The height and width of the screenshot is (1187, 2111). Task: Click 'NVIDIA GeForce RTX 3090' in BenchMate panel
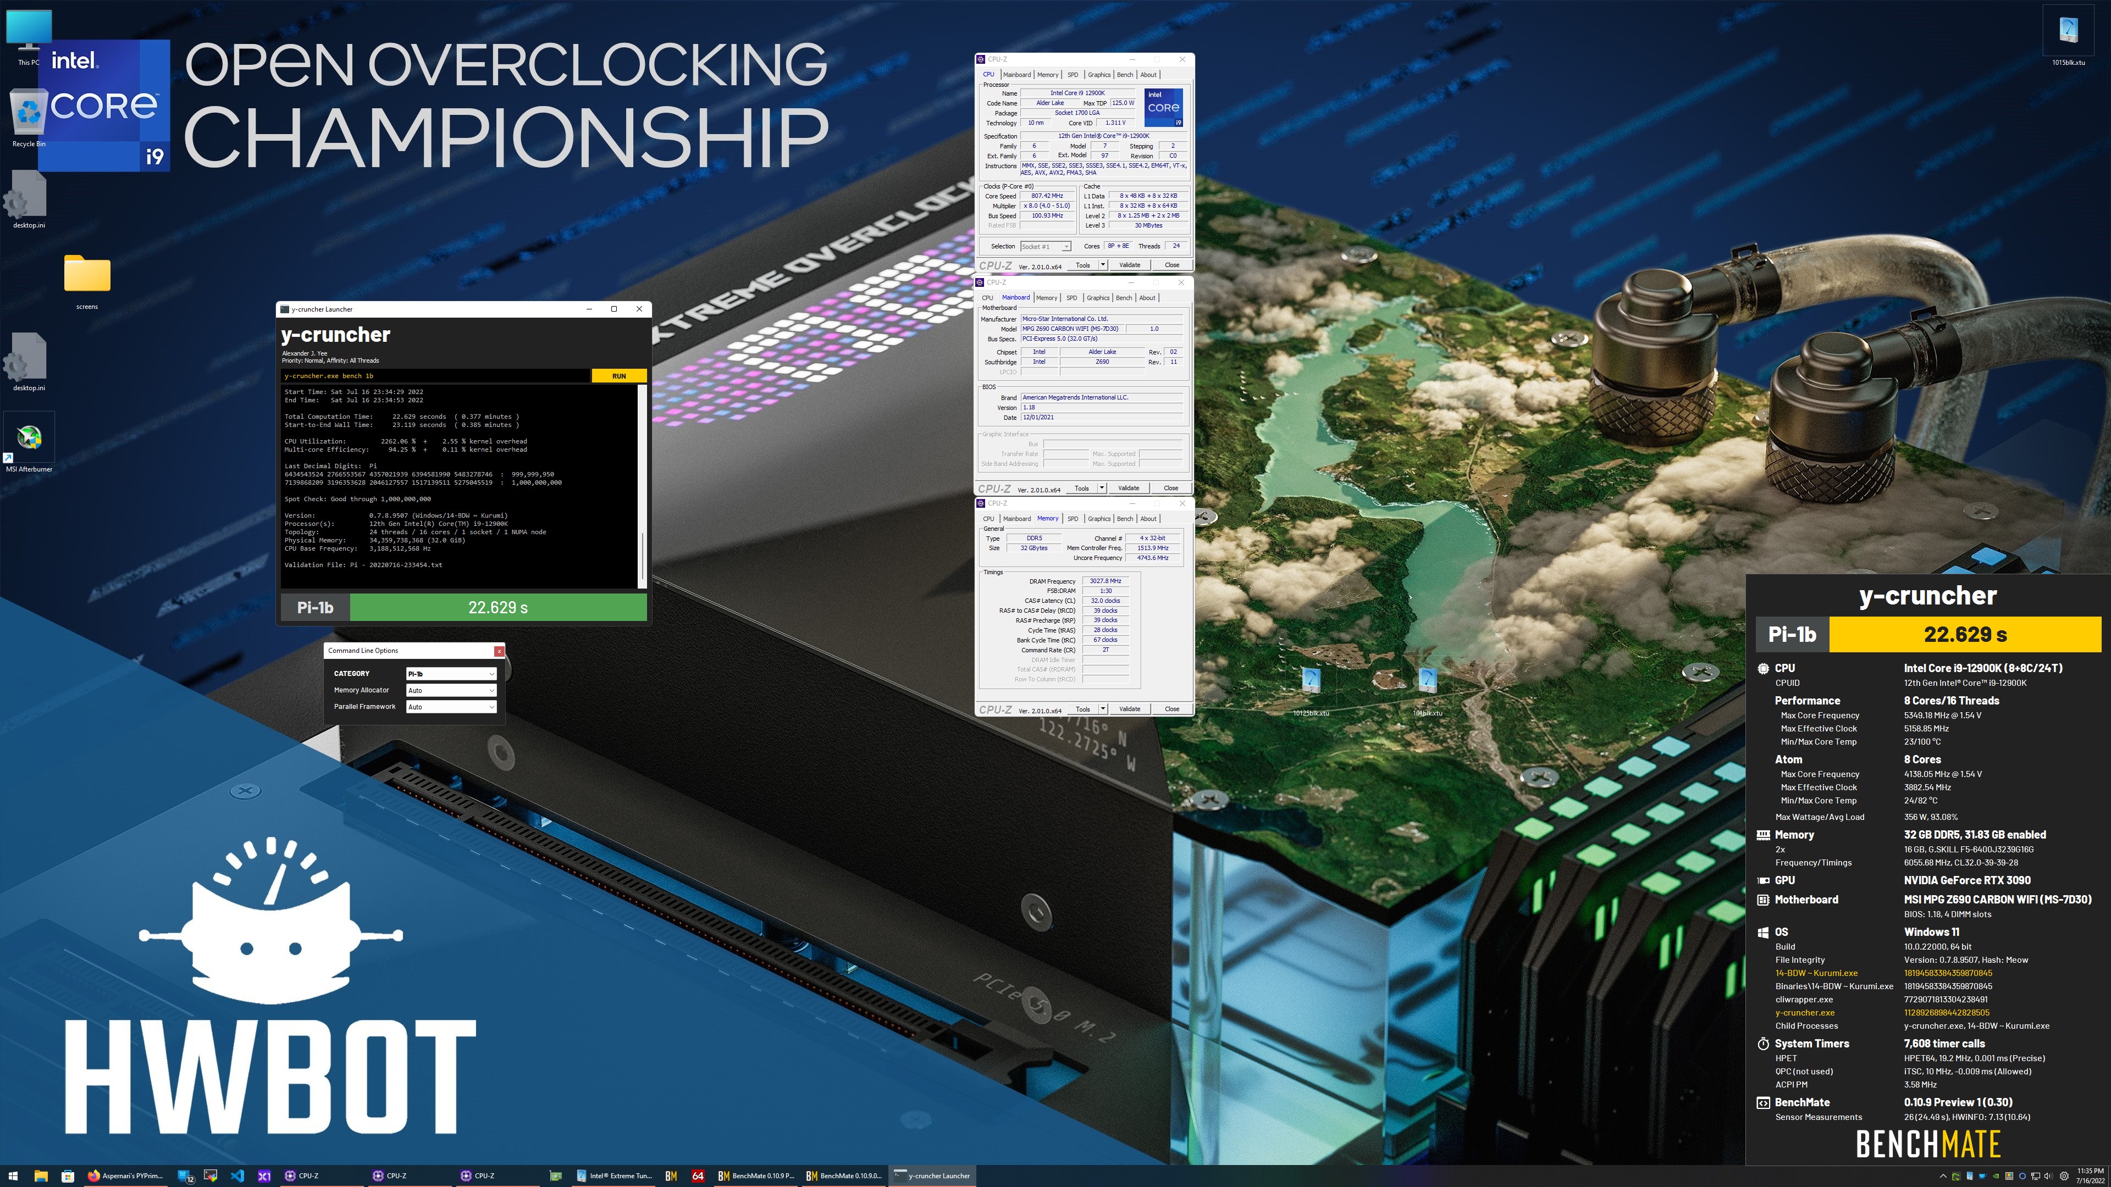(1967, 880)
